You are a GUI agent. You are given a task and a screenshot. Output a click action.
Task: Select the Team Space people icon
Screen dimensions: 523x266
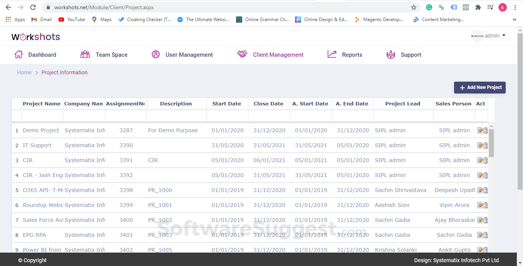[x=85, y=54]
